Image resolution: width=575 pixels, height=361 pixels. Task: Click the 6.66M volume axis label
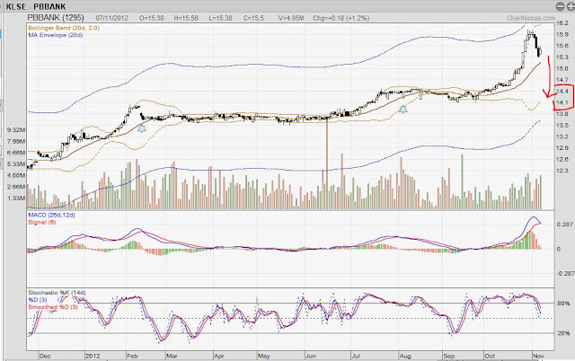pos(16,153)
